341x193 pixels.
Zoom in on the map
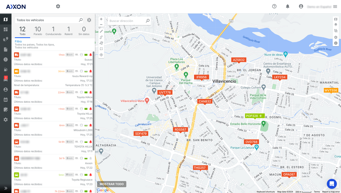[x=101, y=19]
